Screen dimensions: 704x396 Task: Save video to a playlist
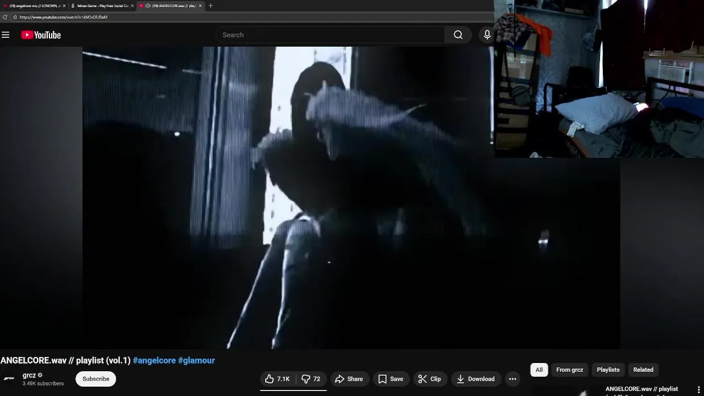coord(391,379)
